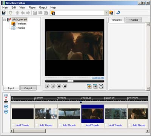Click the timeline position marker at 1:00:00
Image resolution: width=151 pixels, height=136 pixels.
click(81, 102)
